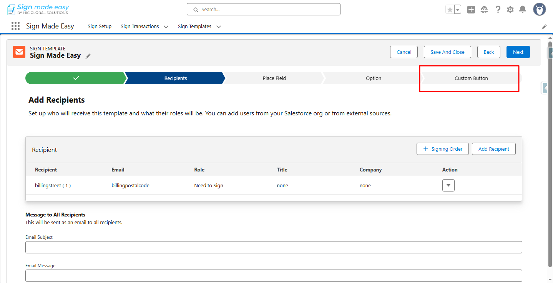The height and width of the screenshot is (283, 553).
Task: Open the Action dropdown for billingstreet recipient
Action: tap(448, 185)
